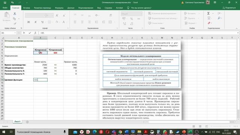
Task: Click the 'Что вы хотите сделать?' search box
Action: [x=141, y=8]
